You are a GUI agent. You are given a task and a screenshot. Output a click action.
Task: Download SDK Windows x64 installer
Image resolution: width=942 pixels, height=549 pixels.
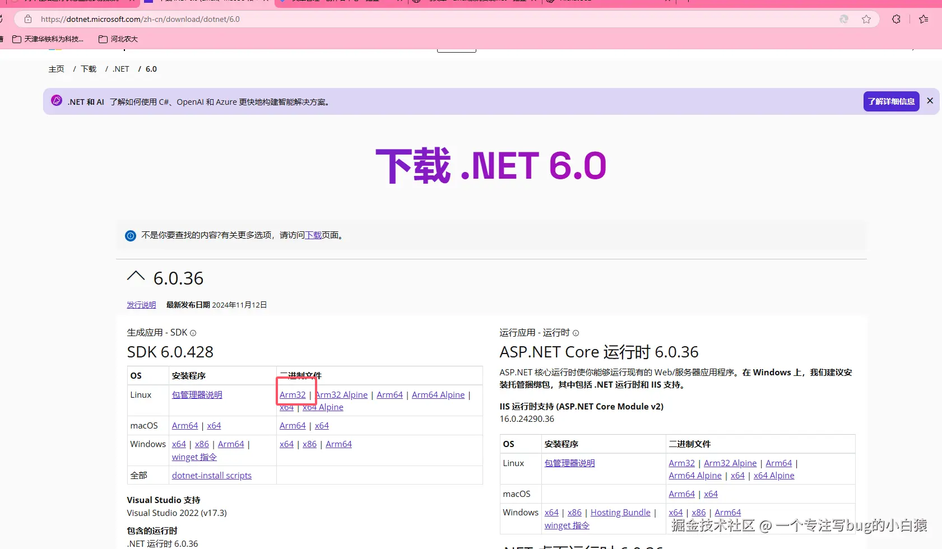pyautogui.click(x=179, y=444)
